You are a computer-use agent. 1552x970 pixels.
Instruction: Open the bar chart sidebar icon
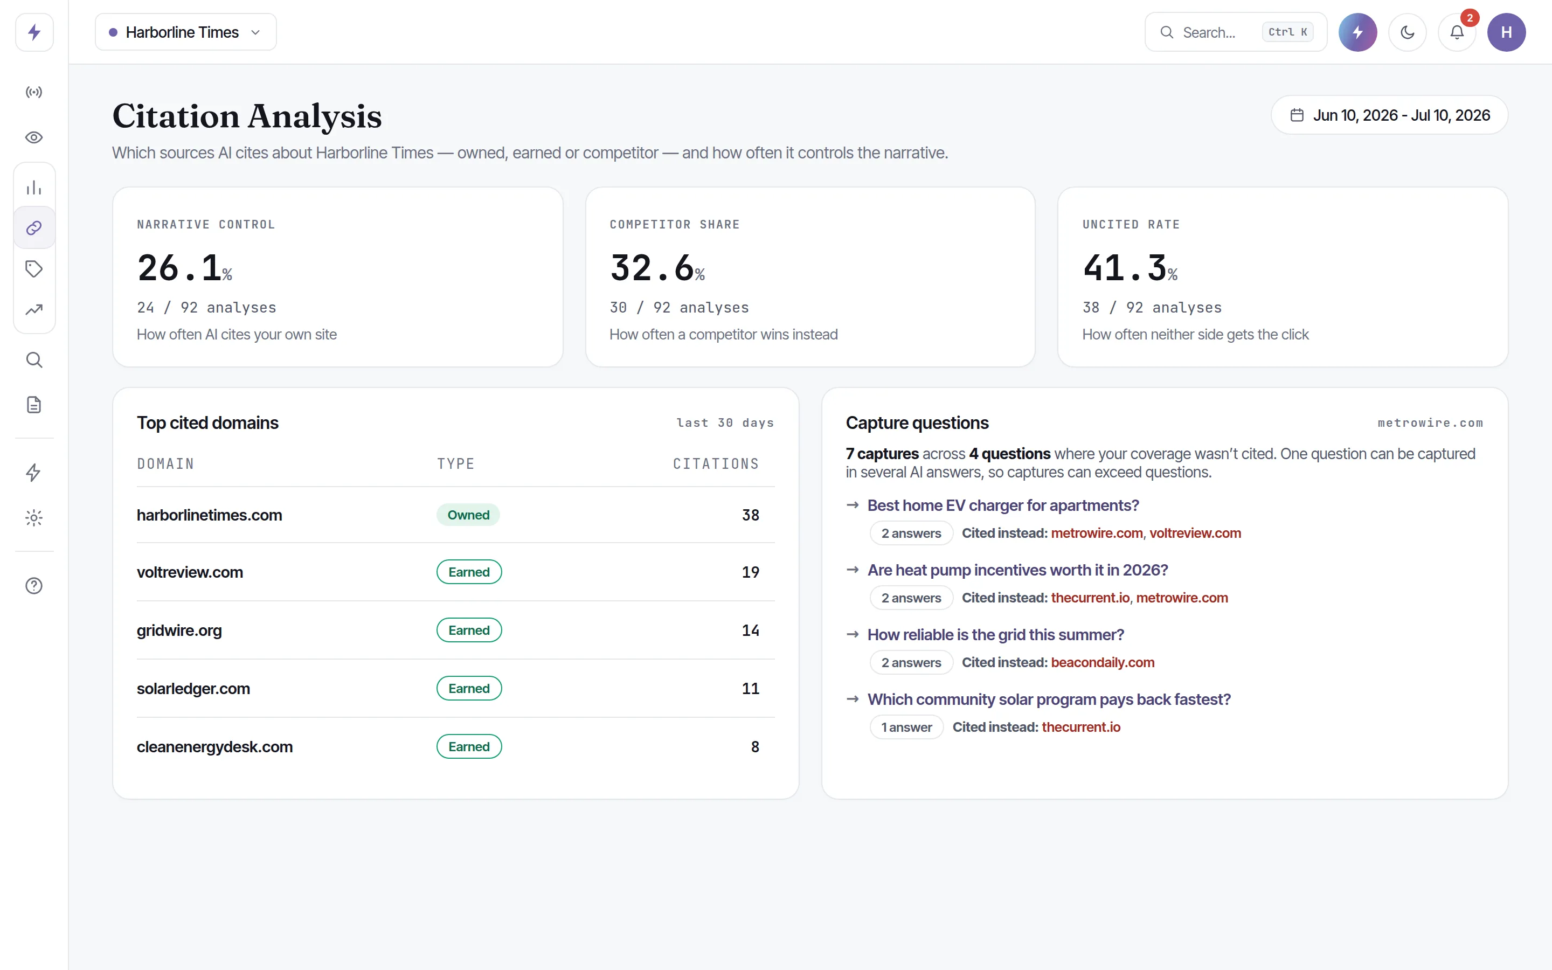pos(34,188)
